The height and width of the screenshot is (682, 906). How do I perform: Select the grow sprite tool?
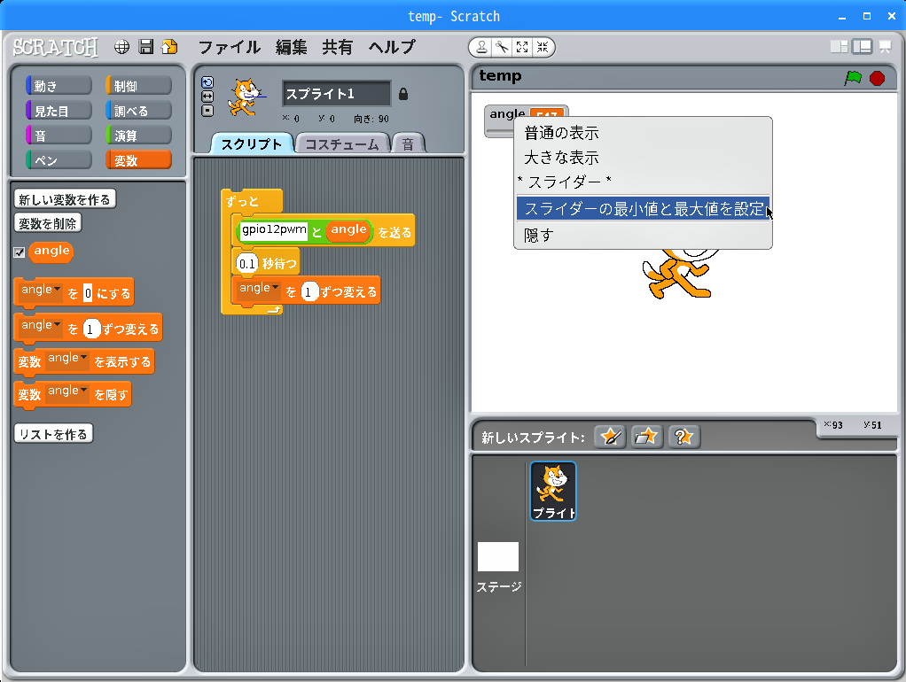click(522, 47)
